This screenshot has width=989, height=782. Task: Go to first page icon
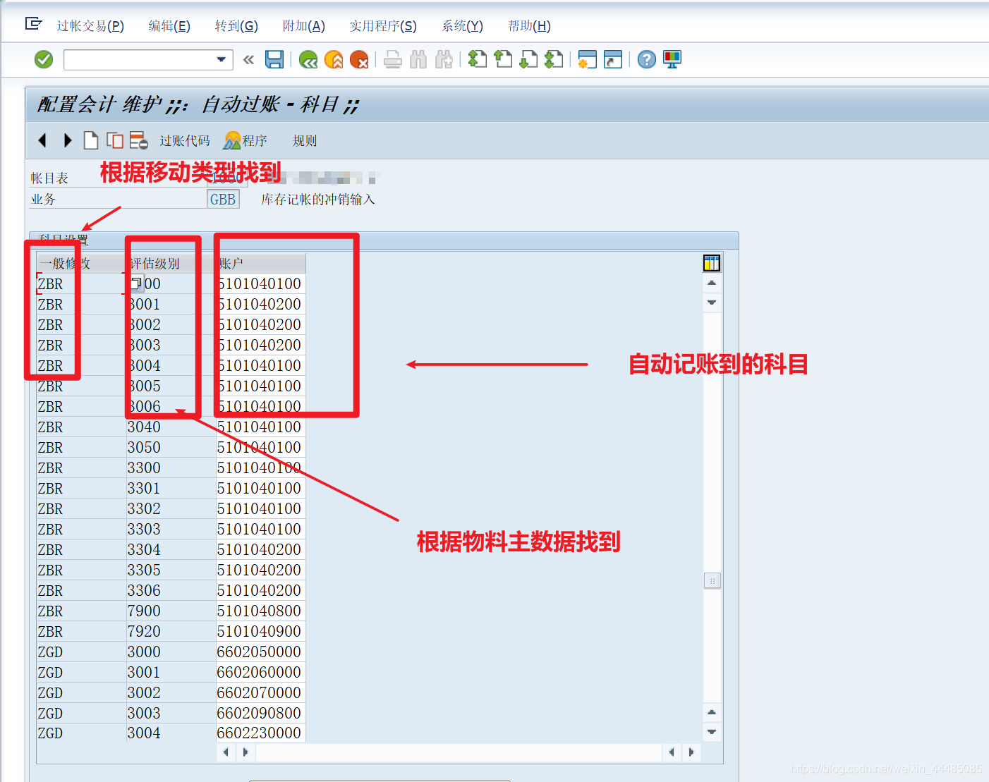pos(478,59)
